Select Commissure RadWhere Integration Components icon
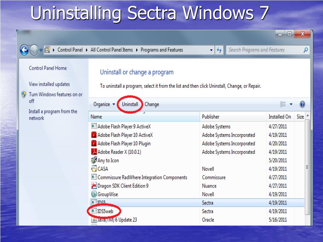This screenshot has height=242, width=323. tap(94, 177)
